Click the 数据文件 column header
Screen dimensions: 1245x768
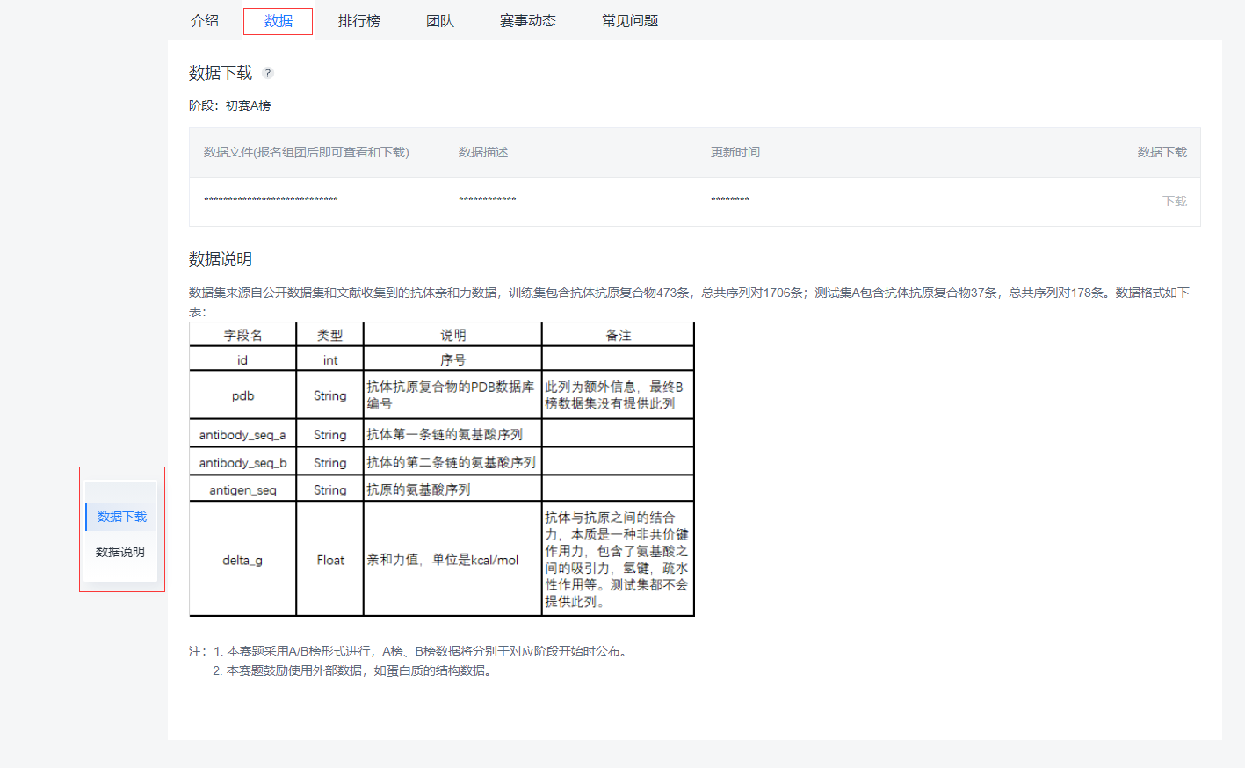pyautogui.click(x=307, y=152)
